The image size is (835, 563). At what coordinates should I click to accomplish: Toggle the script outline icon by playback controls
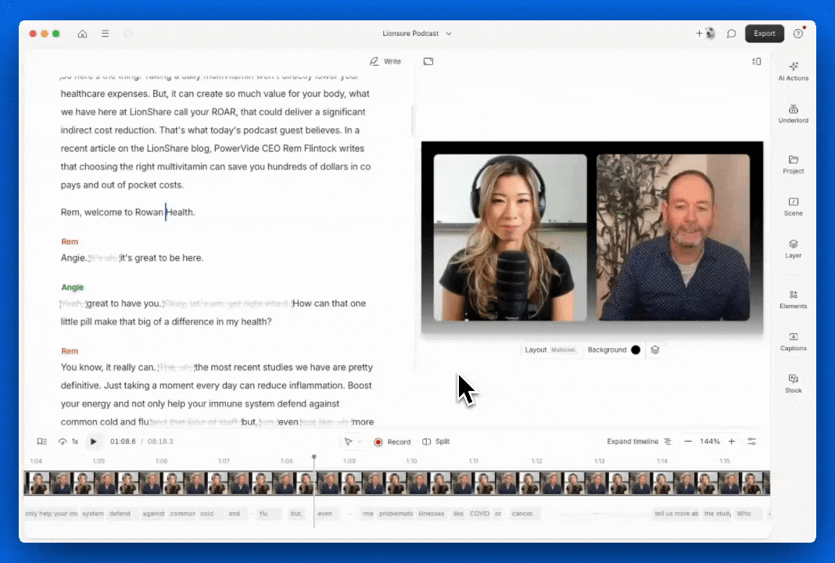[x=42, y=442]
